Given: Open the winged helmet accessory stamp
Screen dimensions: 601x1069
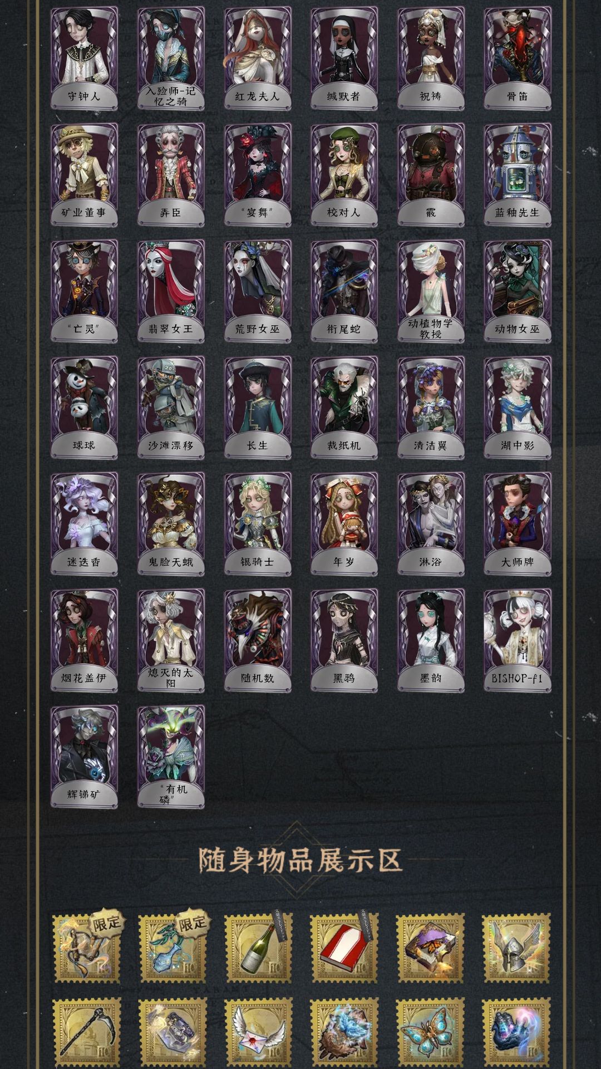Looking at the screenshot, I should 515,948.
